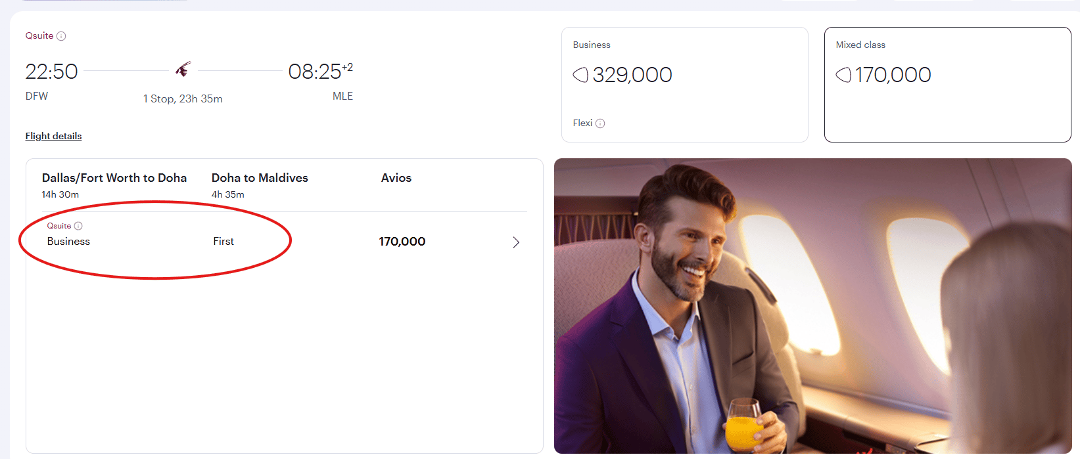Click the Qatar Airways oryx logo icon

coord(183,69)
